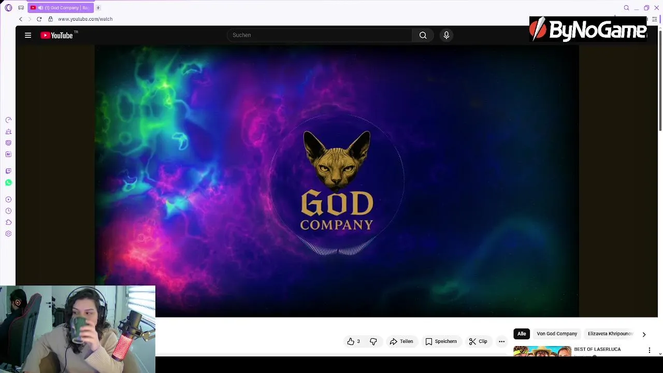Open the Opera GX main menu logo
The image size is (663, 373).
[x=8, y=8]
